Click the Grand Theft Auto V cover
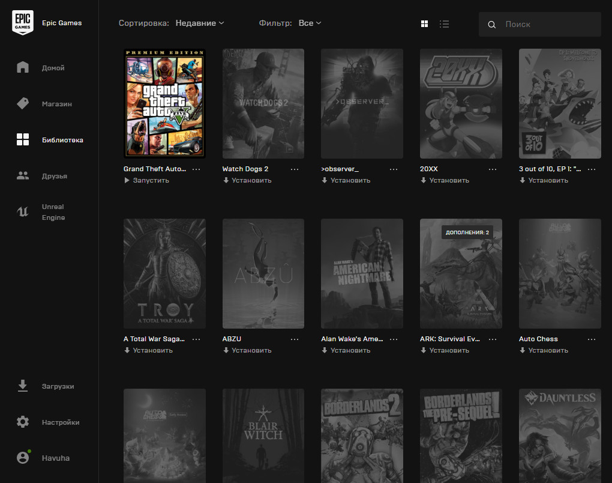 click(164, 103)
